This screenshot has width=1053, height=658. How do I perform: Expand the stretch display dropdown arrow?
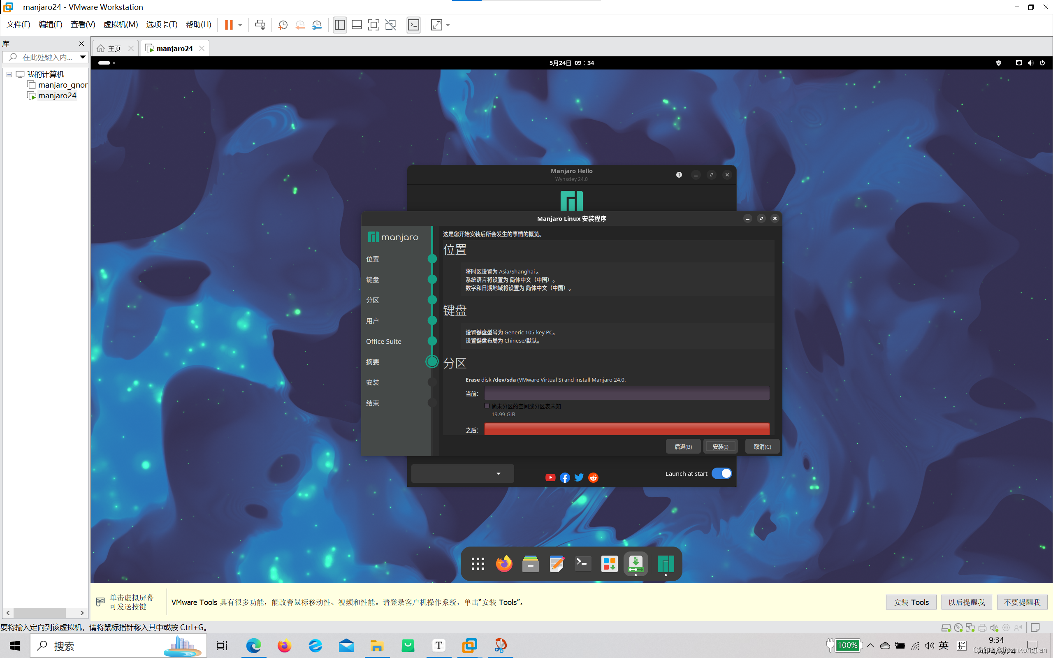448,25
